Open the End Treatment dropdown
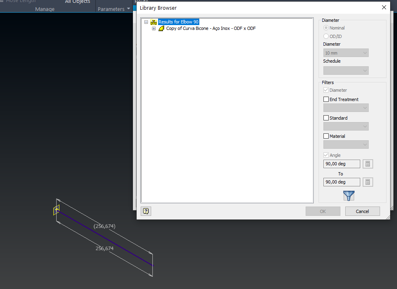The height and width of the screenshot is (289, 397). tap(346, 108)
